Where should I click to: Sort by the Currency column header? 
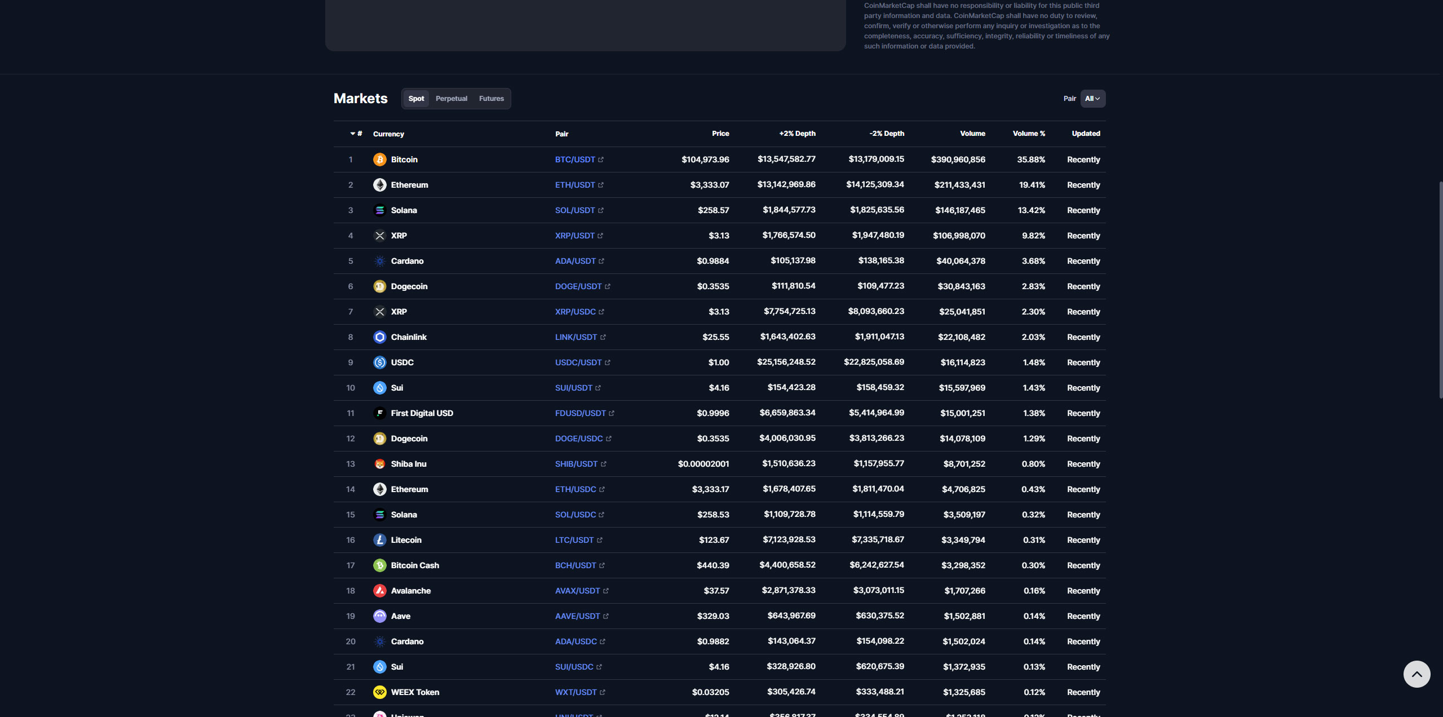(388, 134)
